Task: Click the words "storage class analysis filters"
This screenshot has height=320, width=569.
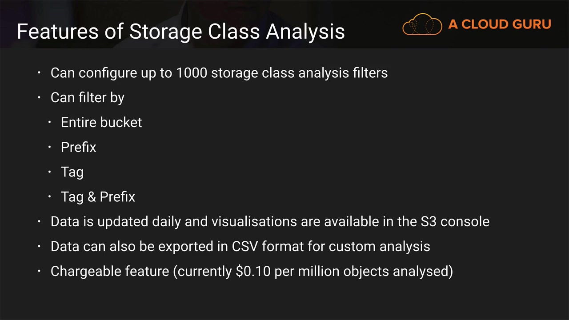Action: click(x=299, y=73)
